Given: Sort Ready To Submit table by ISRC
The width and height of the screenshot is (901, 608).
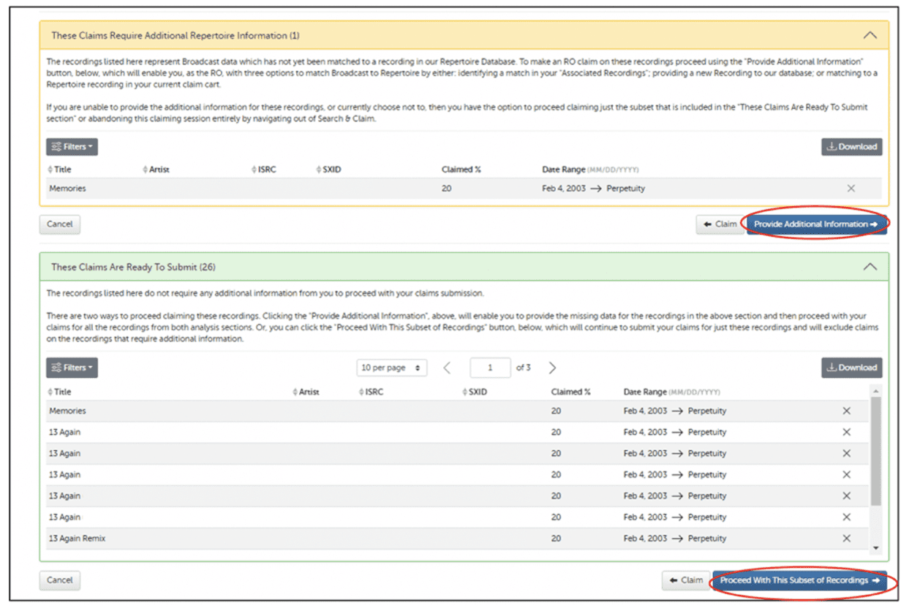Looking at the screenshot, I should pos(371,392).
